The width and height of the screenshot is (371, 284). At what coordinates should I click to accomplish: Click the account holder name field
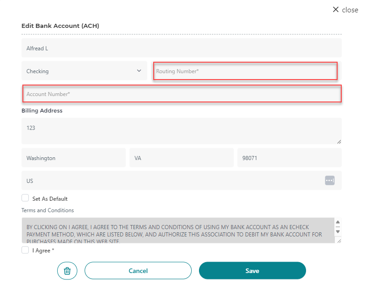click(x=181, y=48)
